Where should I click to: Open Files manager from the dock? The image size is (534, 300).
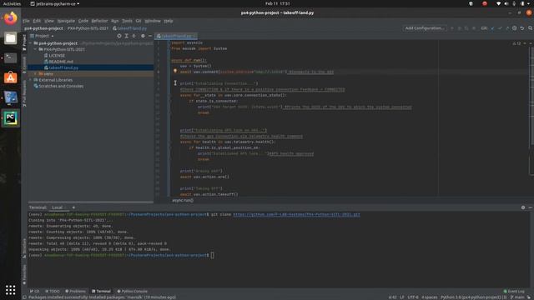pos(11,38)
